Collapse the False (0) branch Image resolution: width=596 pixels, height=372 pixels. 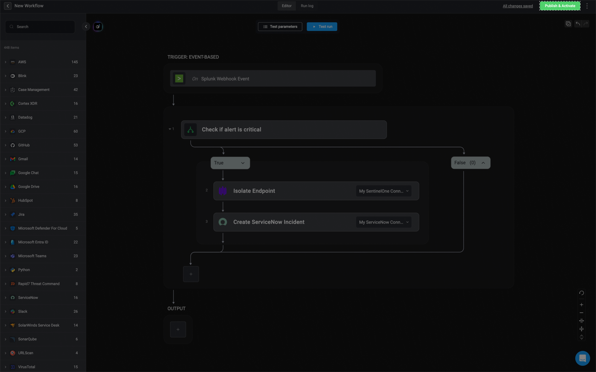coord(471,163)
